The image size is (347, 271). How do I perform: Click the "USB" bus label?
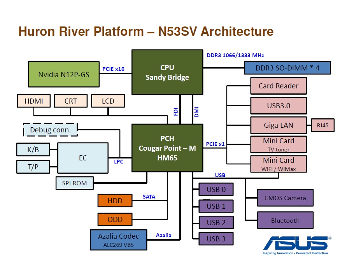click(x=220, y=175)
